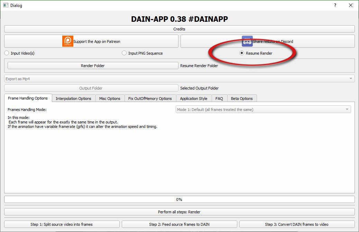Open the Frames Handling Mode dropdown
The image size is (359, 232).
tap(263, 109)
